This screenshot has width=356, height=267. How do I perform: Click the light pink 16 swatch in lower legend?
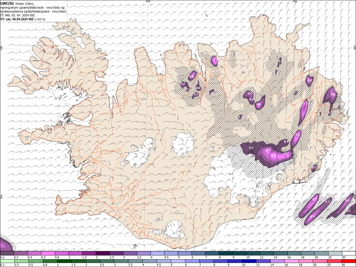292,261
